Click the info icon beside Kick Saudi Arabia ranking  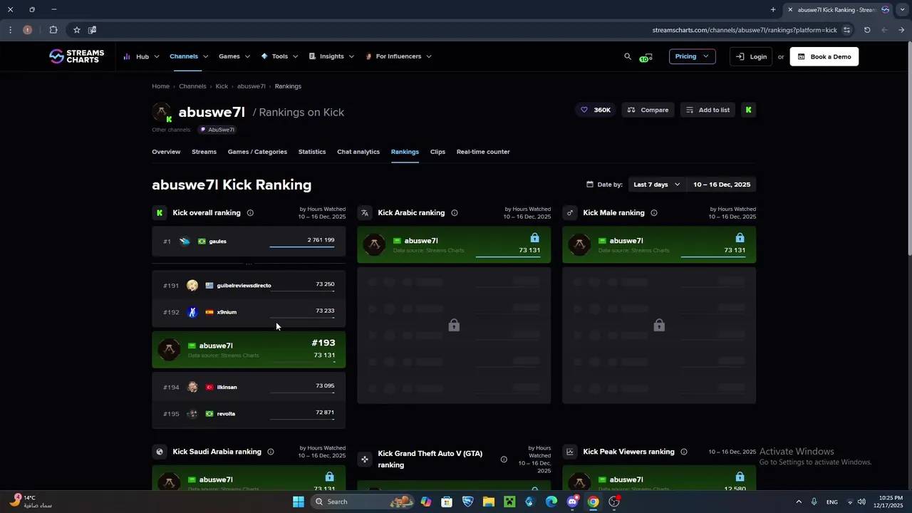(271, 452)
